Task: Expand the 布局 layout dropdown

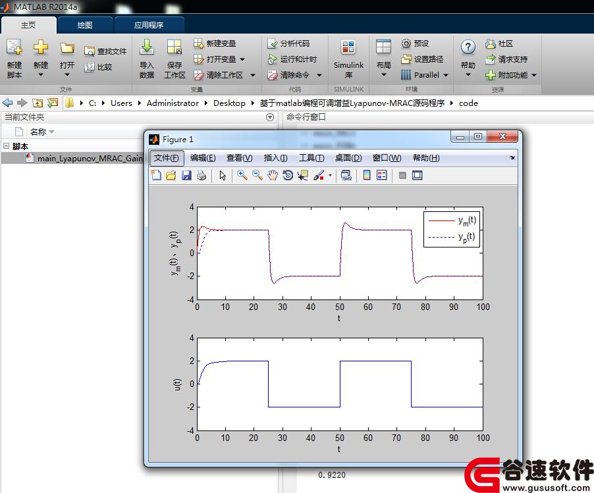Action: pos(383,74)
